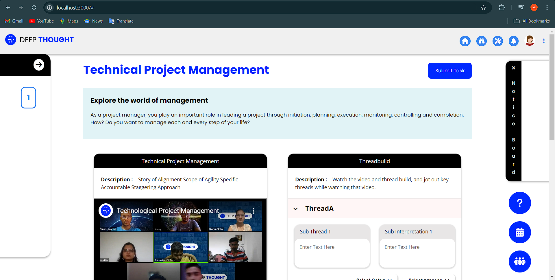Click the 'ThreadA' label
The height and width of the screenshot is (280, 555).
click(319, 209)
